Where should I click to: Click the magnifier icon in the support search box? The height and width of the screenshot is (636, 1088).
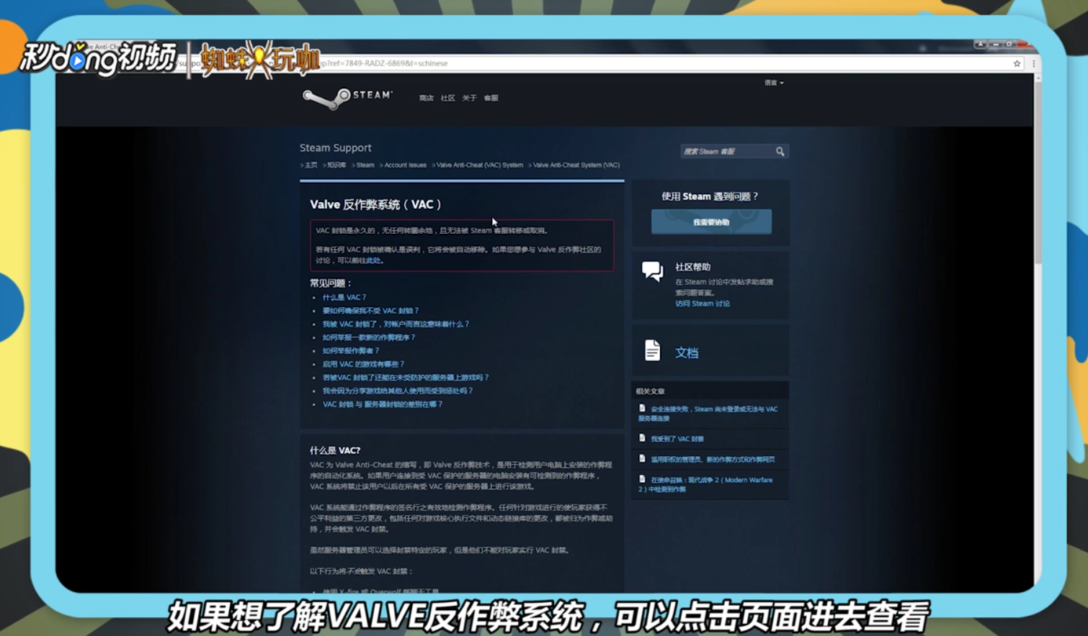click(780, 151)
